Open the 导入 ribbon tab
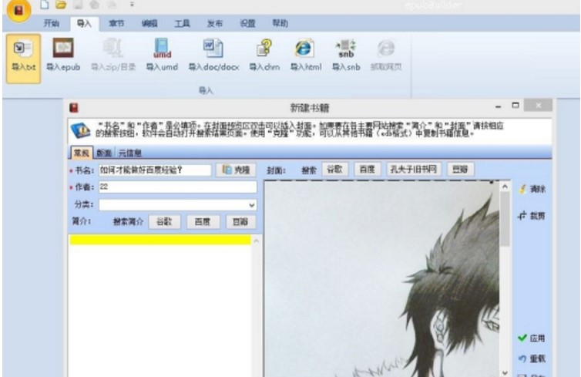 [84, 24]
